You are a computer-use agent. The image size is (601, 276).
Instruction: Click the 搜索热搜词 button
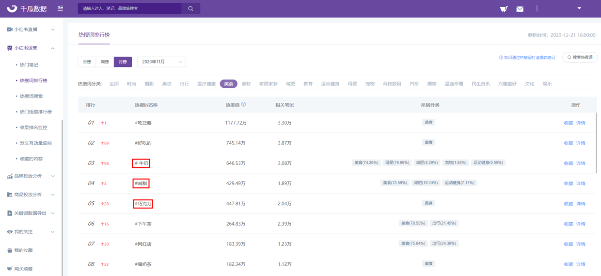coord(580,57)
